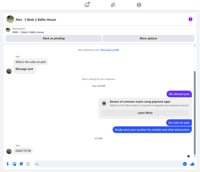The height and width of the screenshot is (172, 200).
Task: Open Marketplace listing thumbnail
Action: click(8, 30)
